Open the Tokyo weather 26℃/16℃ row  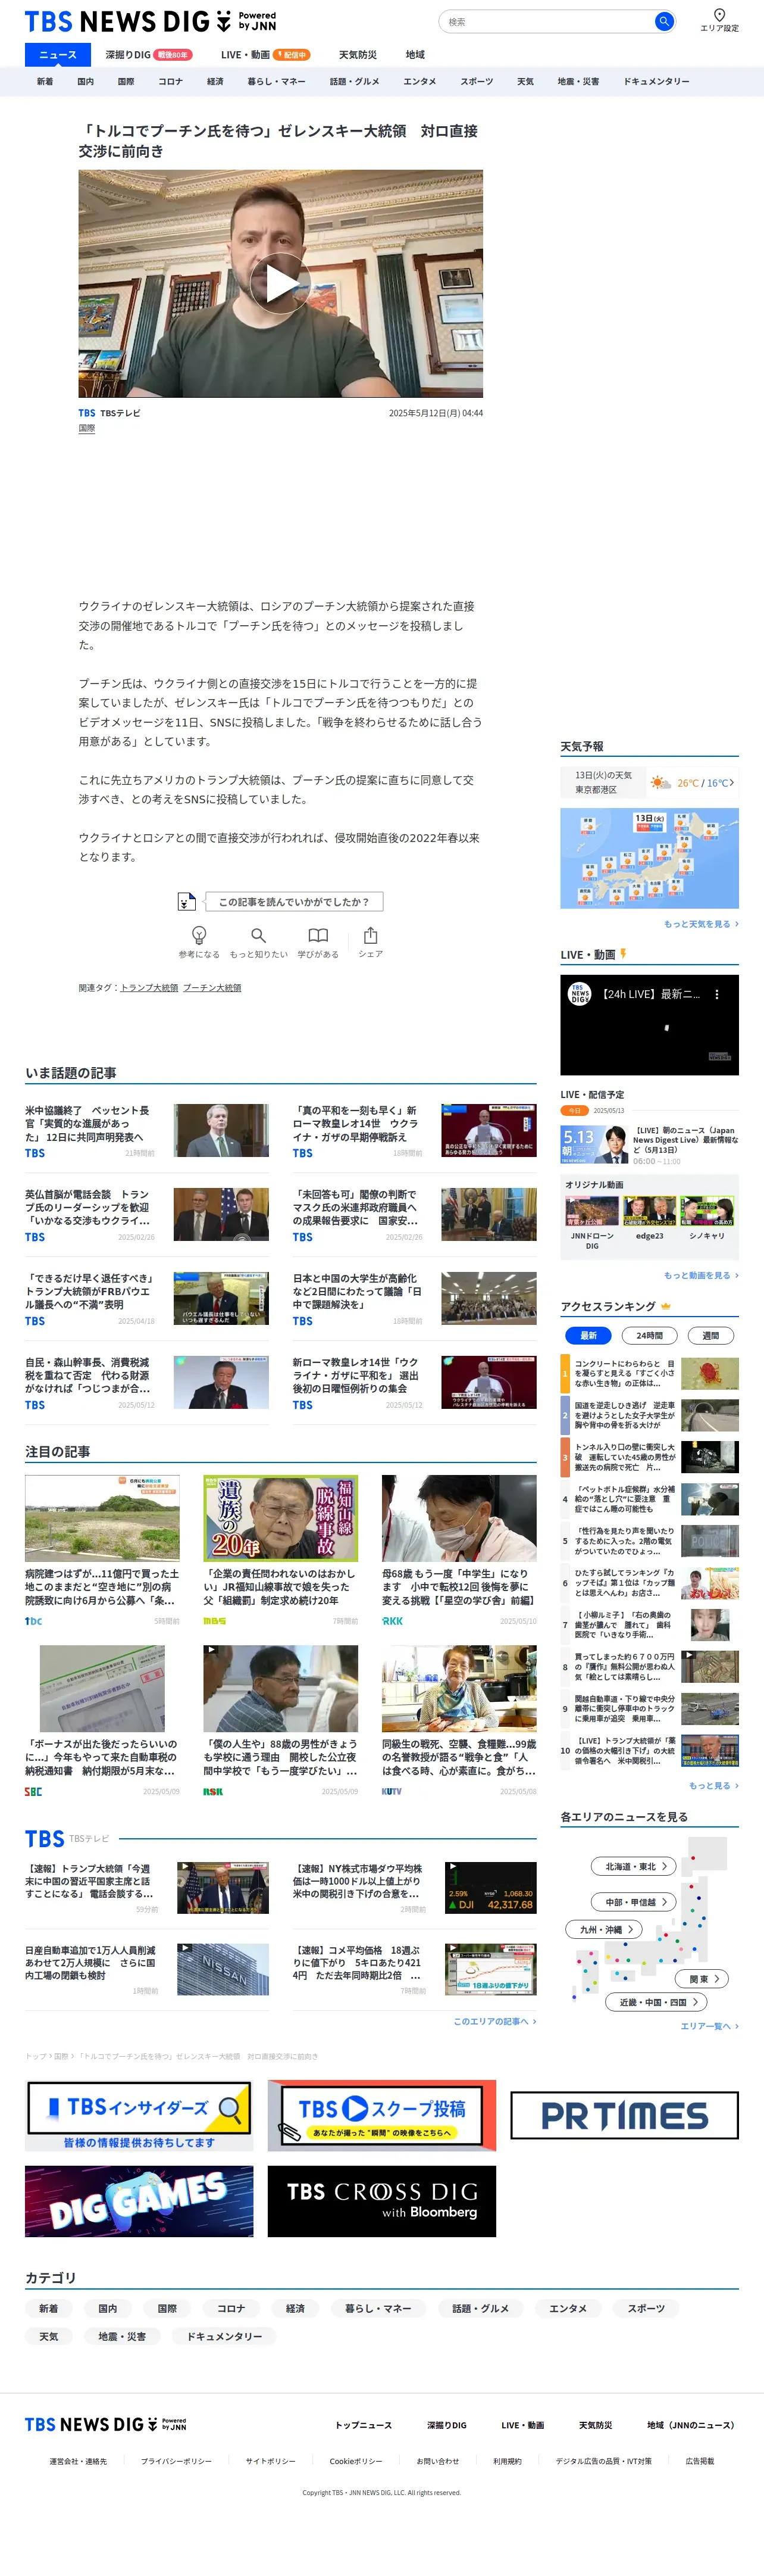pyautogui.click(x=649, y=782)
